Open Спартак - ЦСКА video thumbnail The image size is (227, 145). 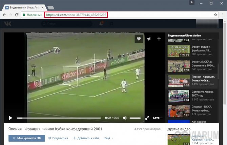(x=179, y=111)
